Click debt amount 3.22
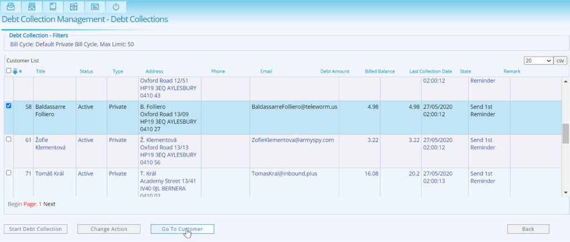Image resolution: width=570 pixels, height=242 pixels. [x=373, y=140]
